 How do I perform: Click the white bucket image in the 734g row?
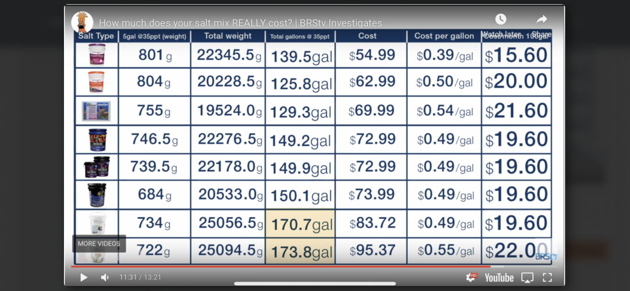pyautogui.click(x=98, y=223)
